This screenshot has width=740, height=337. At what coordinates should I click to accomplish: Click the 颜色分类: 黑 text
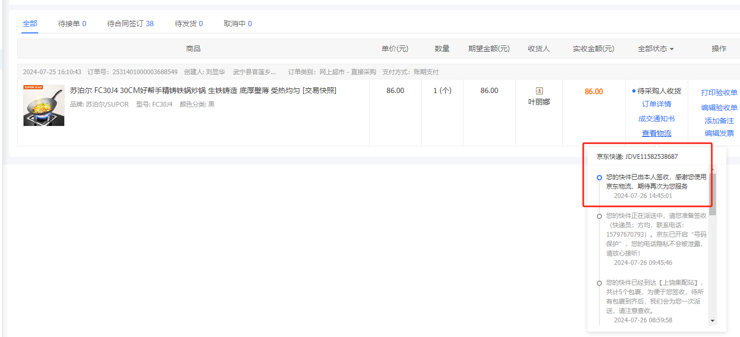(x=197, y=104)
